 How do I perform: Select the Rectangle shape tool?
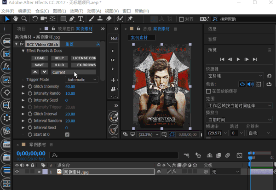pos(63,19)
